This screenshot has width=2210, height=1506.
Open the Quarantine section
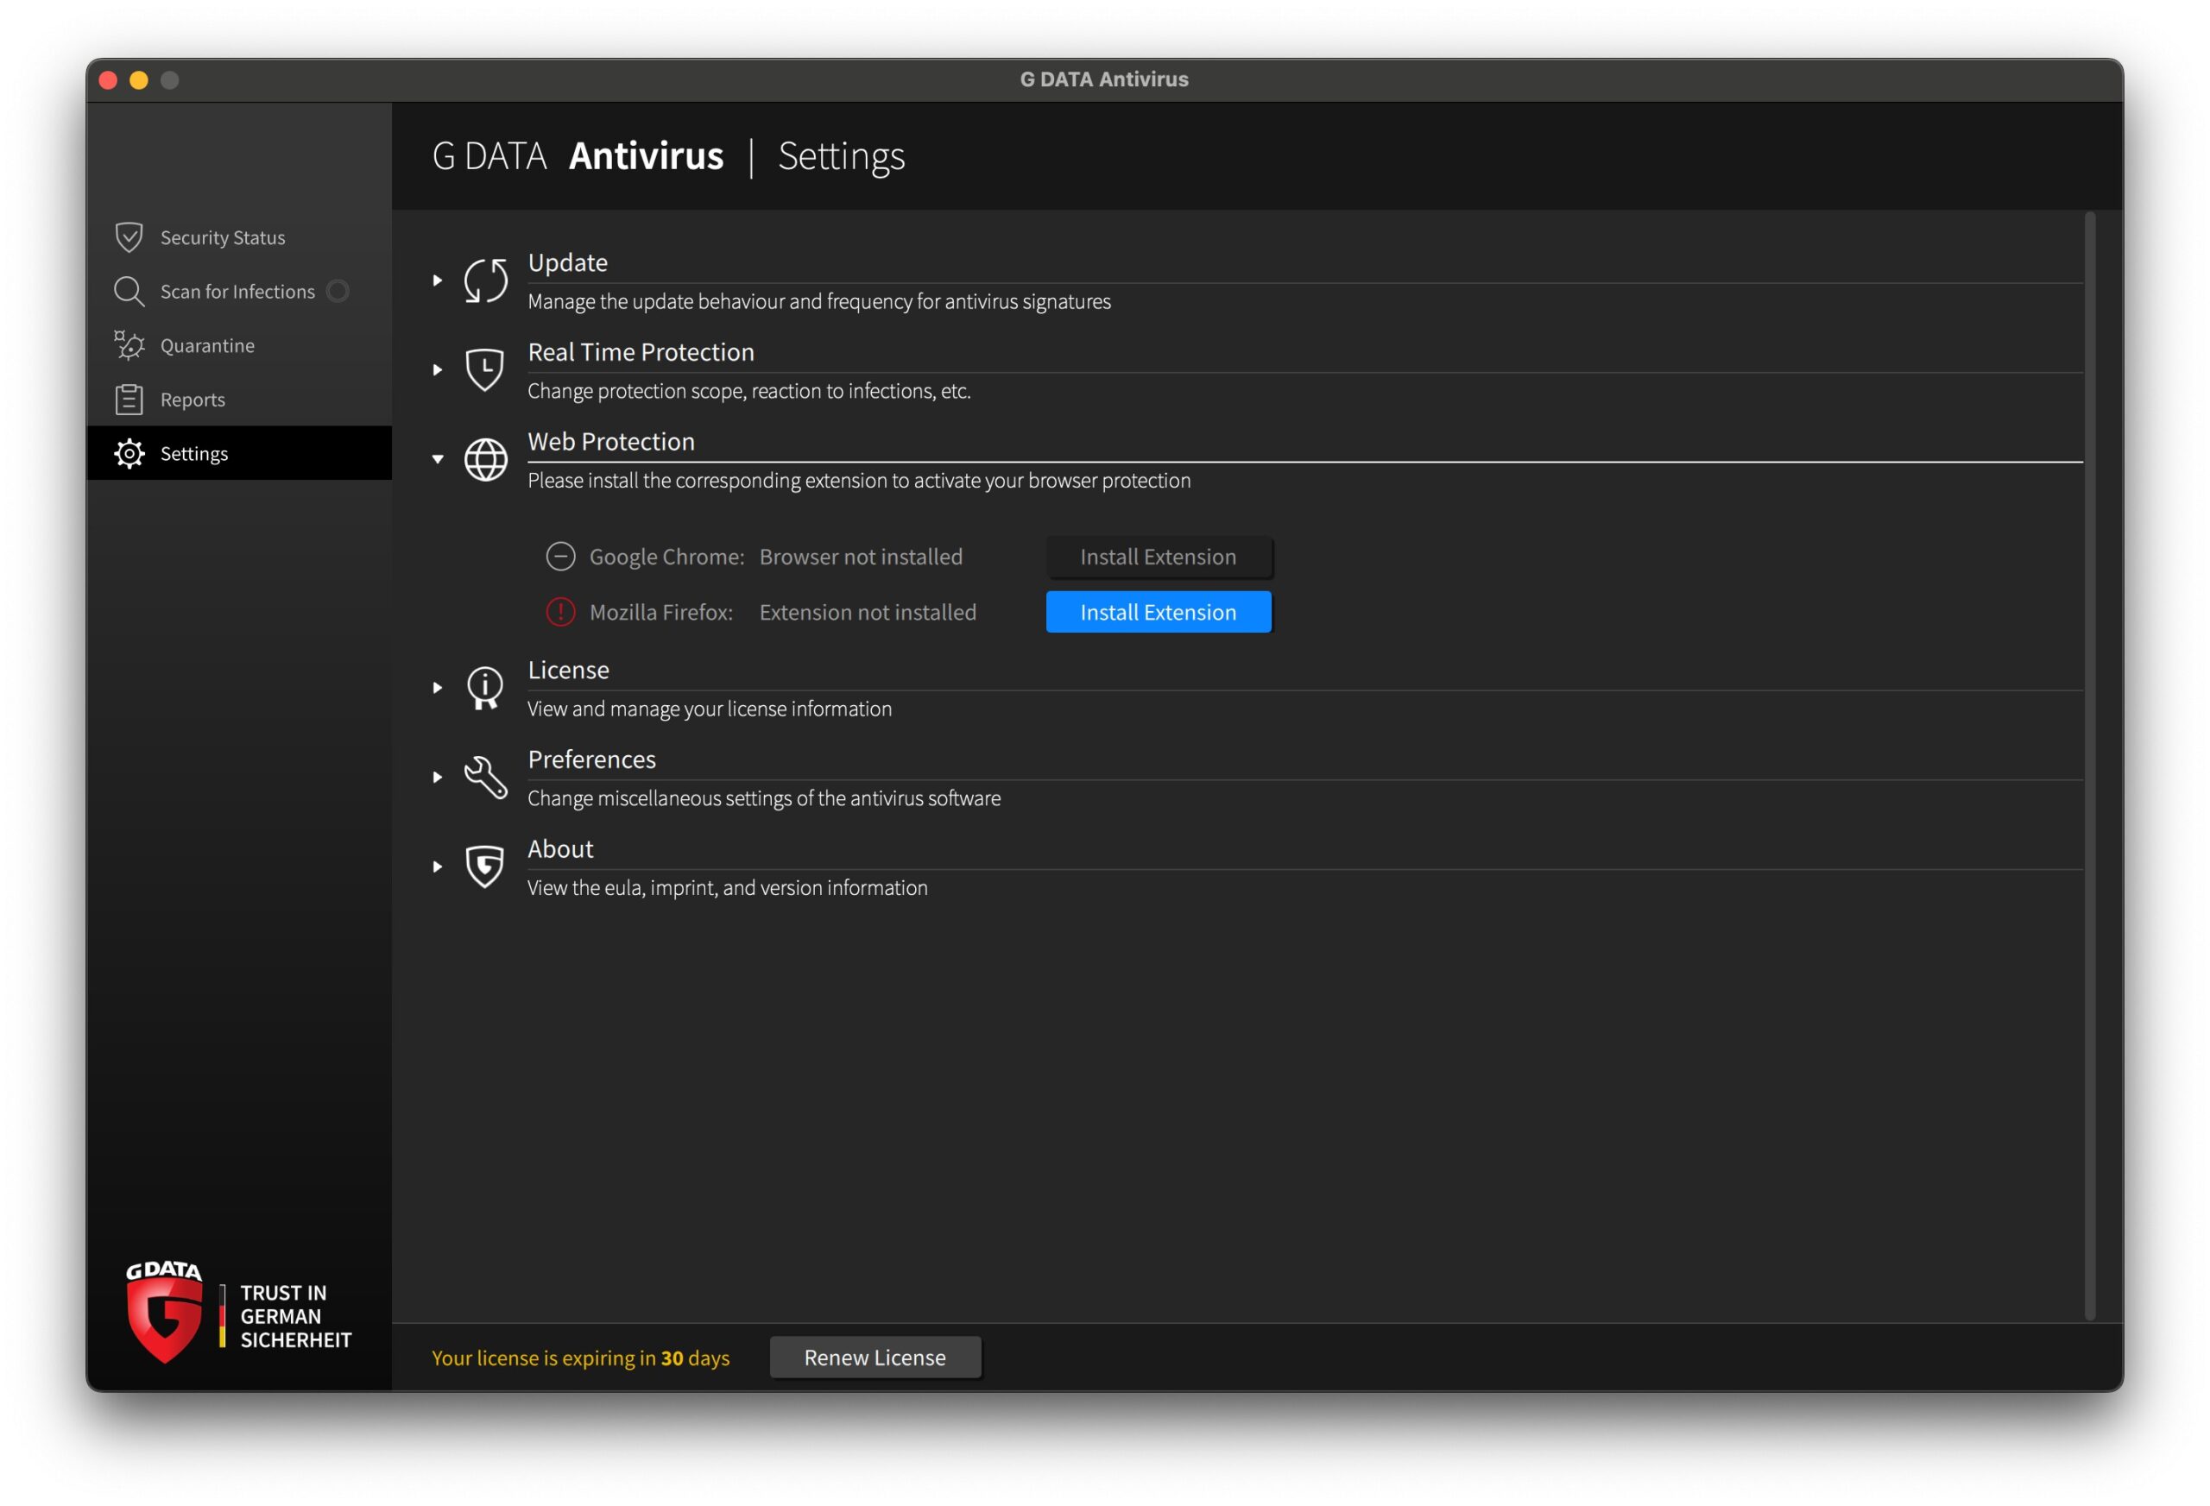point(238,345)
